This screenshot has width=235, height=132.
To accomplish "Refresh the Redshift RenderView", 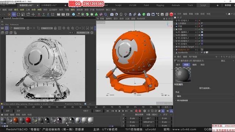I will (11, 28).
